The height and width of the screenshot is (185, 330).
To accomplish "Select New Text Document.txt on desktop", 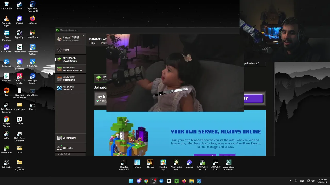I will (x=20, y=93).
